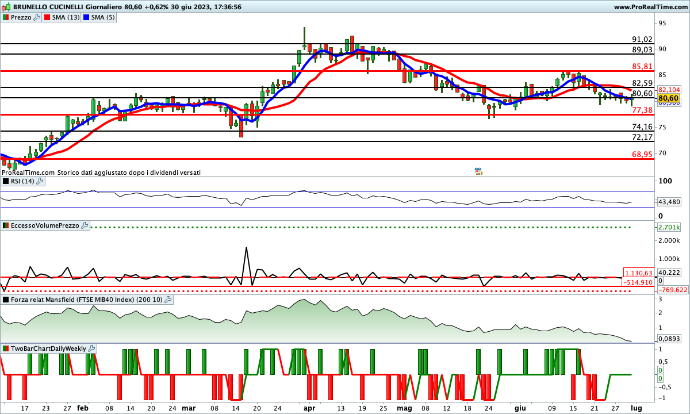Click the Forza relat Mansfield panel icon
This screenshot has height=414, width=690.
pos(6,300)
